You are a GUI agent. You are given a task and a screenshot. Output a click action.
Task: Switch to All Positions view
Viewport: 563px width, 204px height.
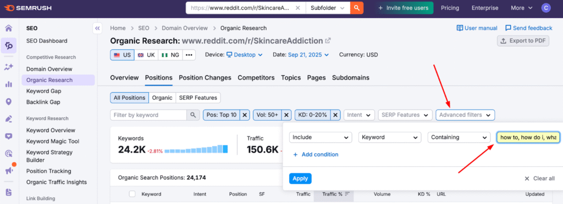pyautogui.click(x=129, y=98)
